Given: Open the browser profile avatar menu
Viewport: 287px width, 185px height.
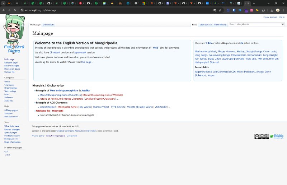Looking at the screenshot, I should 278,10.
